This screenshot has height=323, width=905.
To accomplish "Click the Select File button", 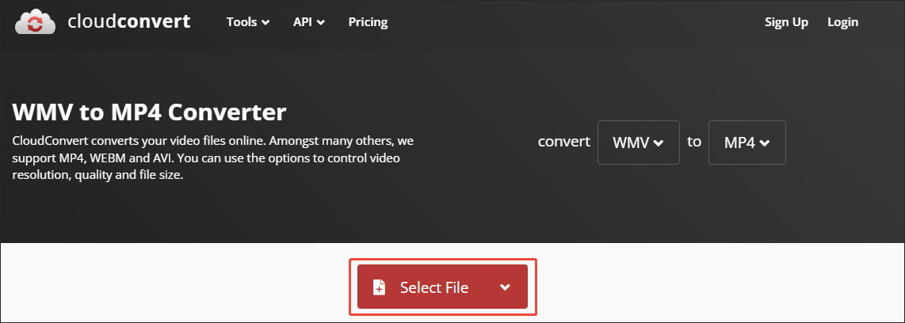I will 442,287.
